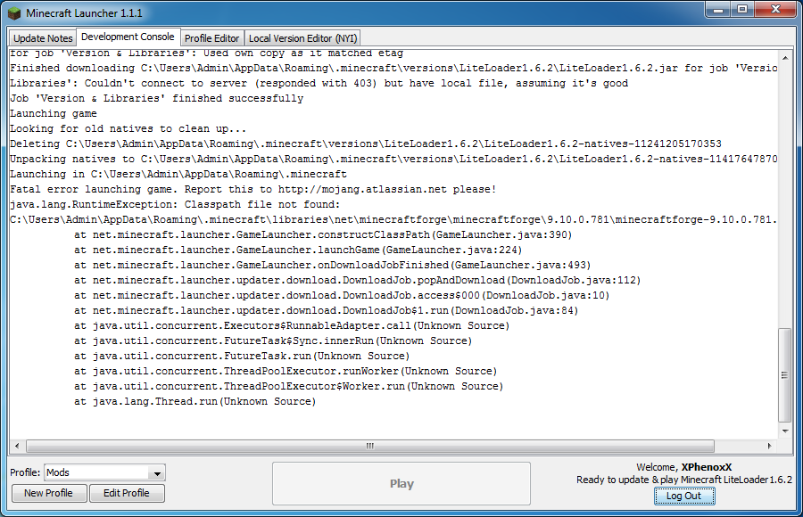803x517 pixels.
Task: Close the Minecraft Launcher window
Action: 775,10
